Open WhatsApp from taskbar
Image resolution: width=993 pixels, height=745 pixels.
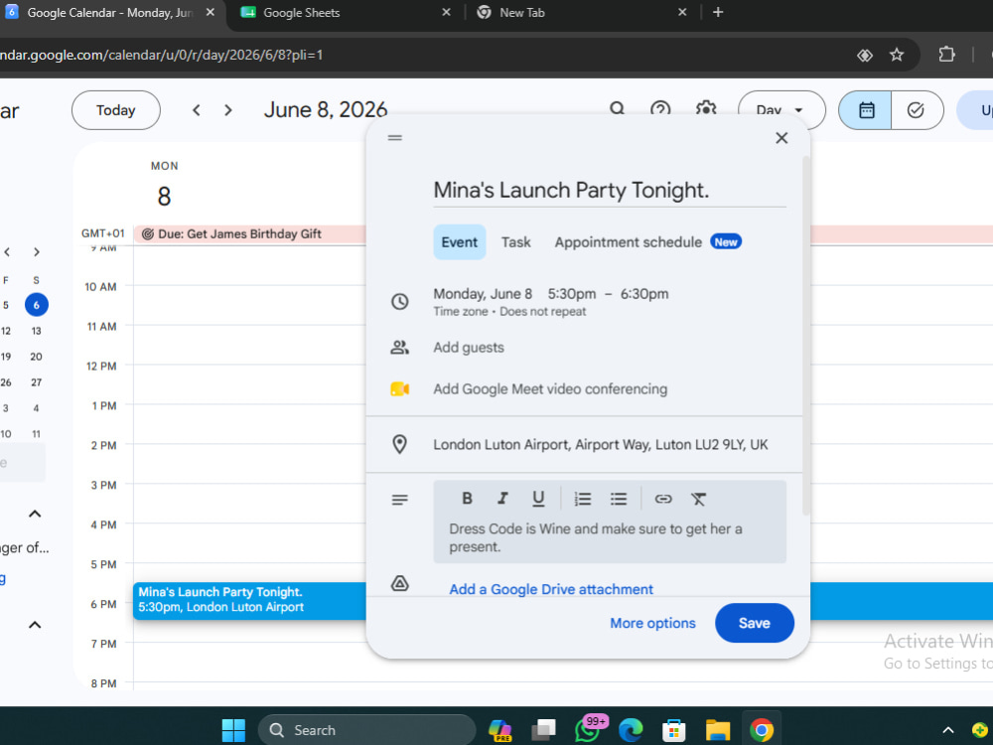pyautogui.click(x=587, y=730)
